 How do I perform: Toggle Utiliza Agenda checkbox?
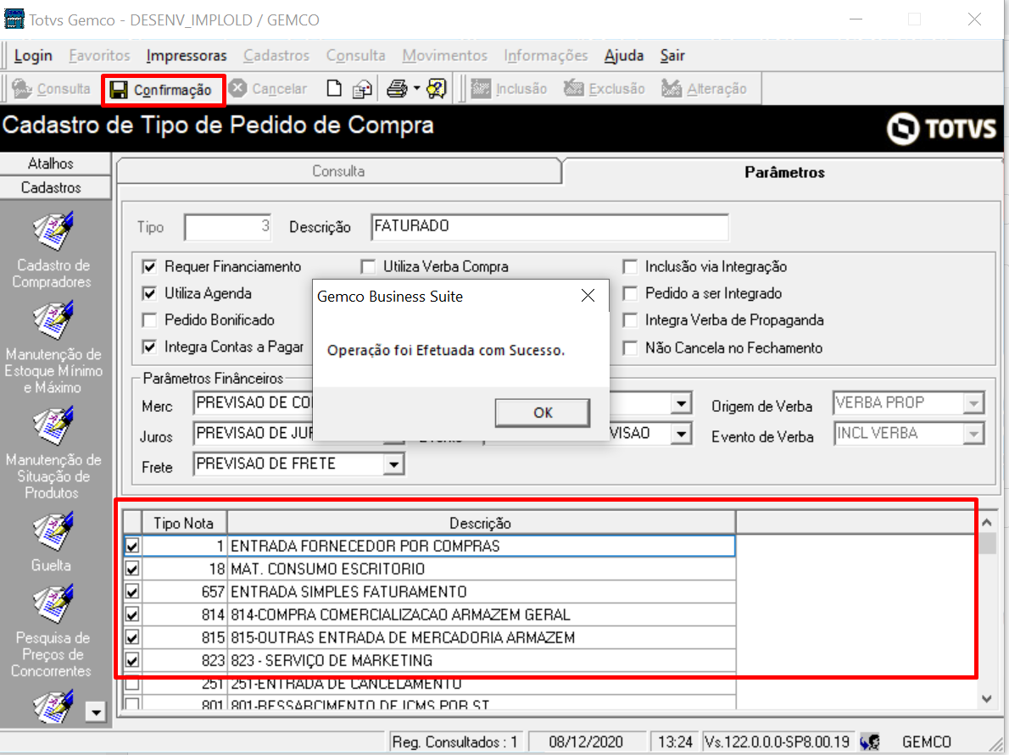[x=149, y=293]
